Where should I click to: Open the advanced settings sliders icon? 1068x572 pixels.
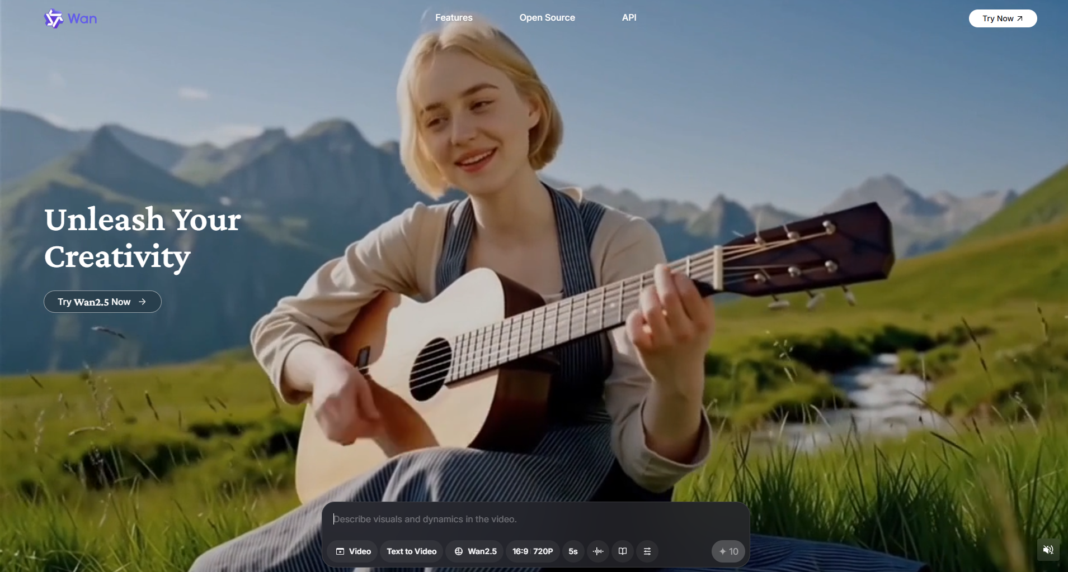pyautogui.click(x=647, y=551)
